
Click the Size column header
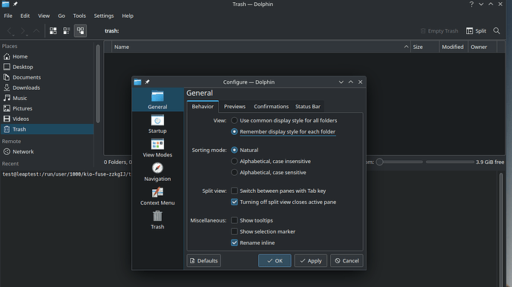click(424, 47)
